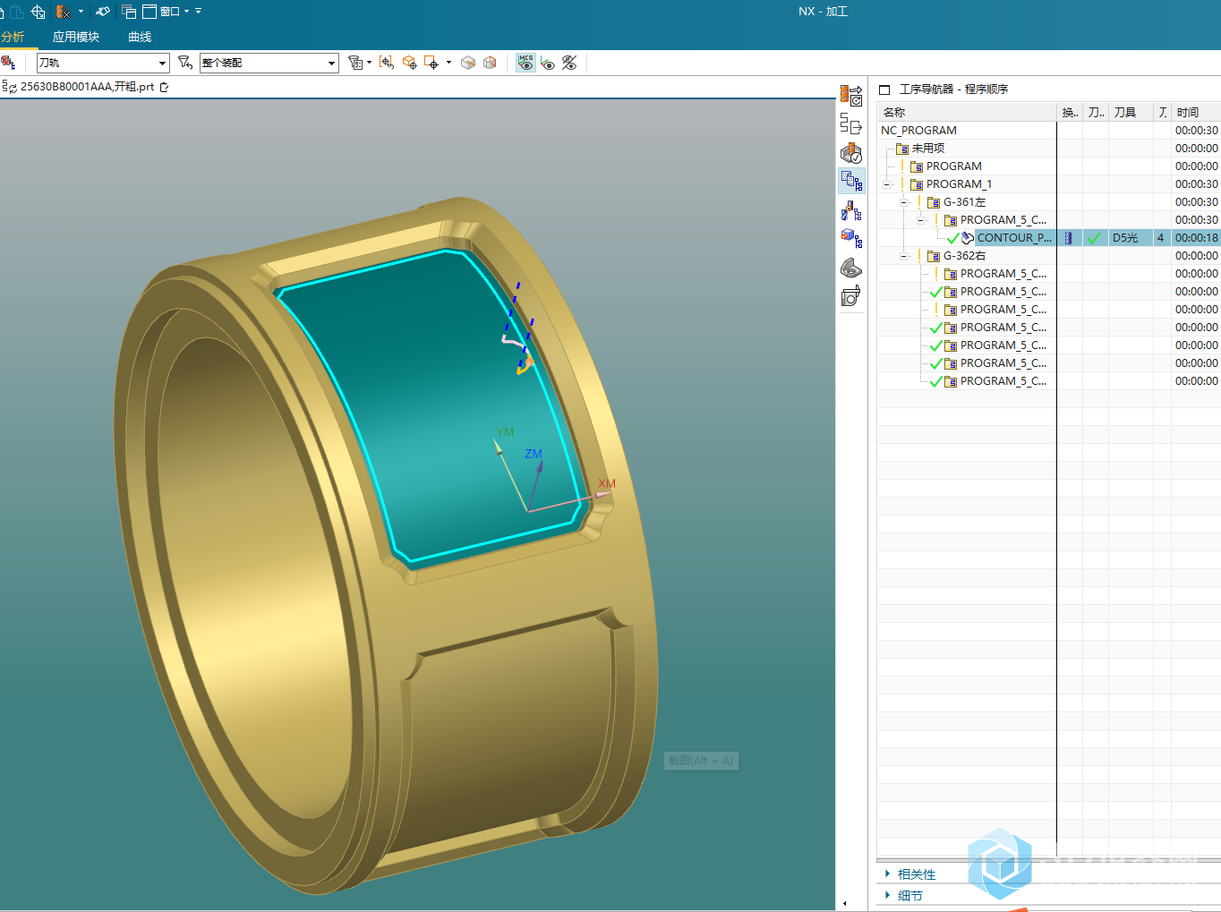The height and width of the screenshot is (912, 1221).
Task: Click the selection type icon left of 刀轨
Action: (x=9, y=63)
